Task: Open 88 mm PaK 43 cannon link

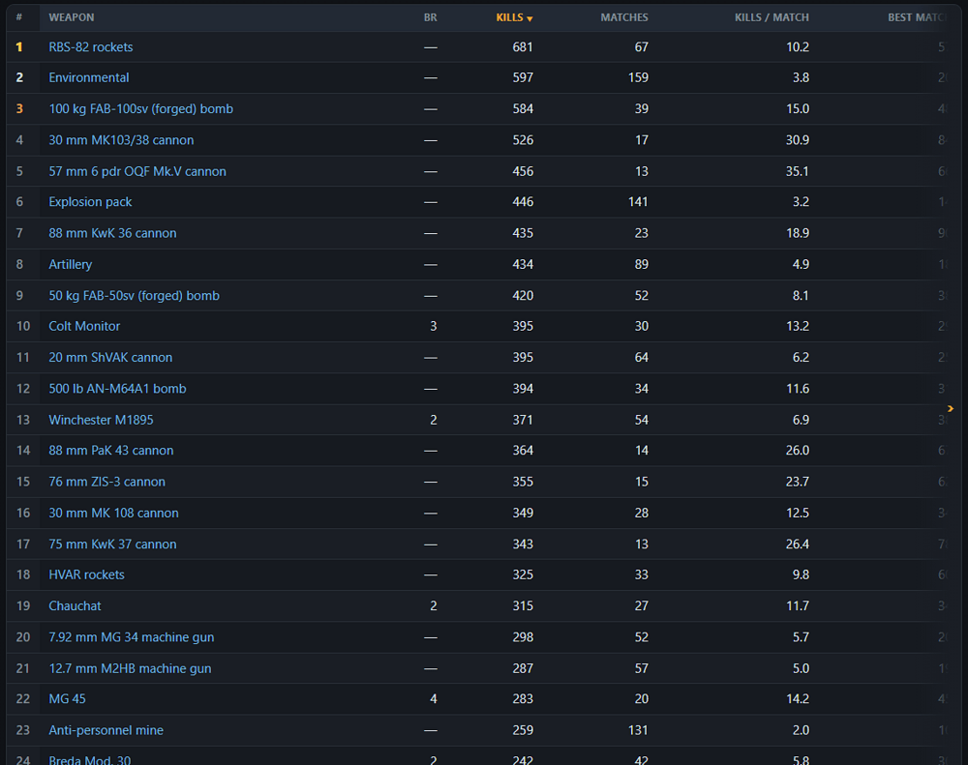Action: (111, 451)
